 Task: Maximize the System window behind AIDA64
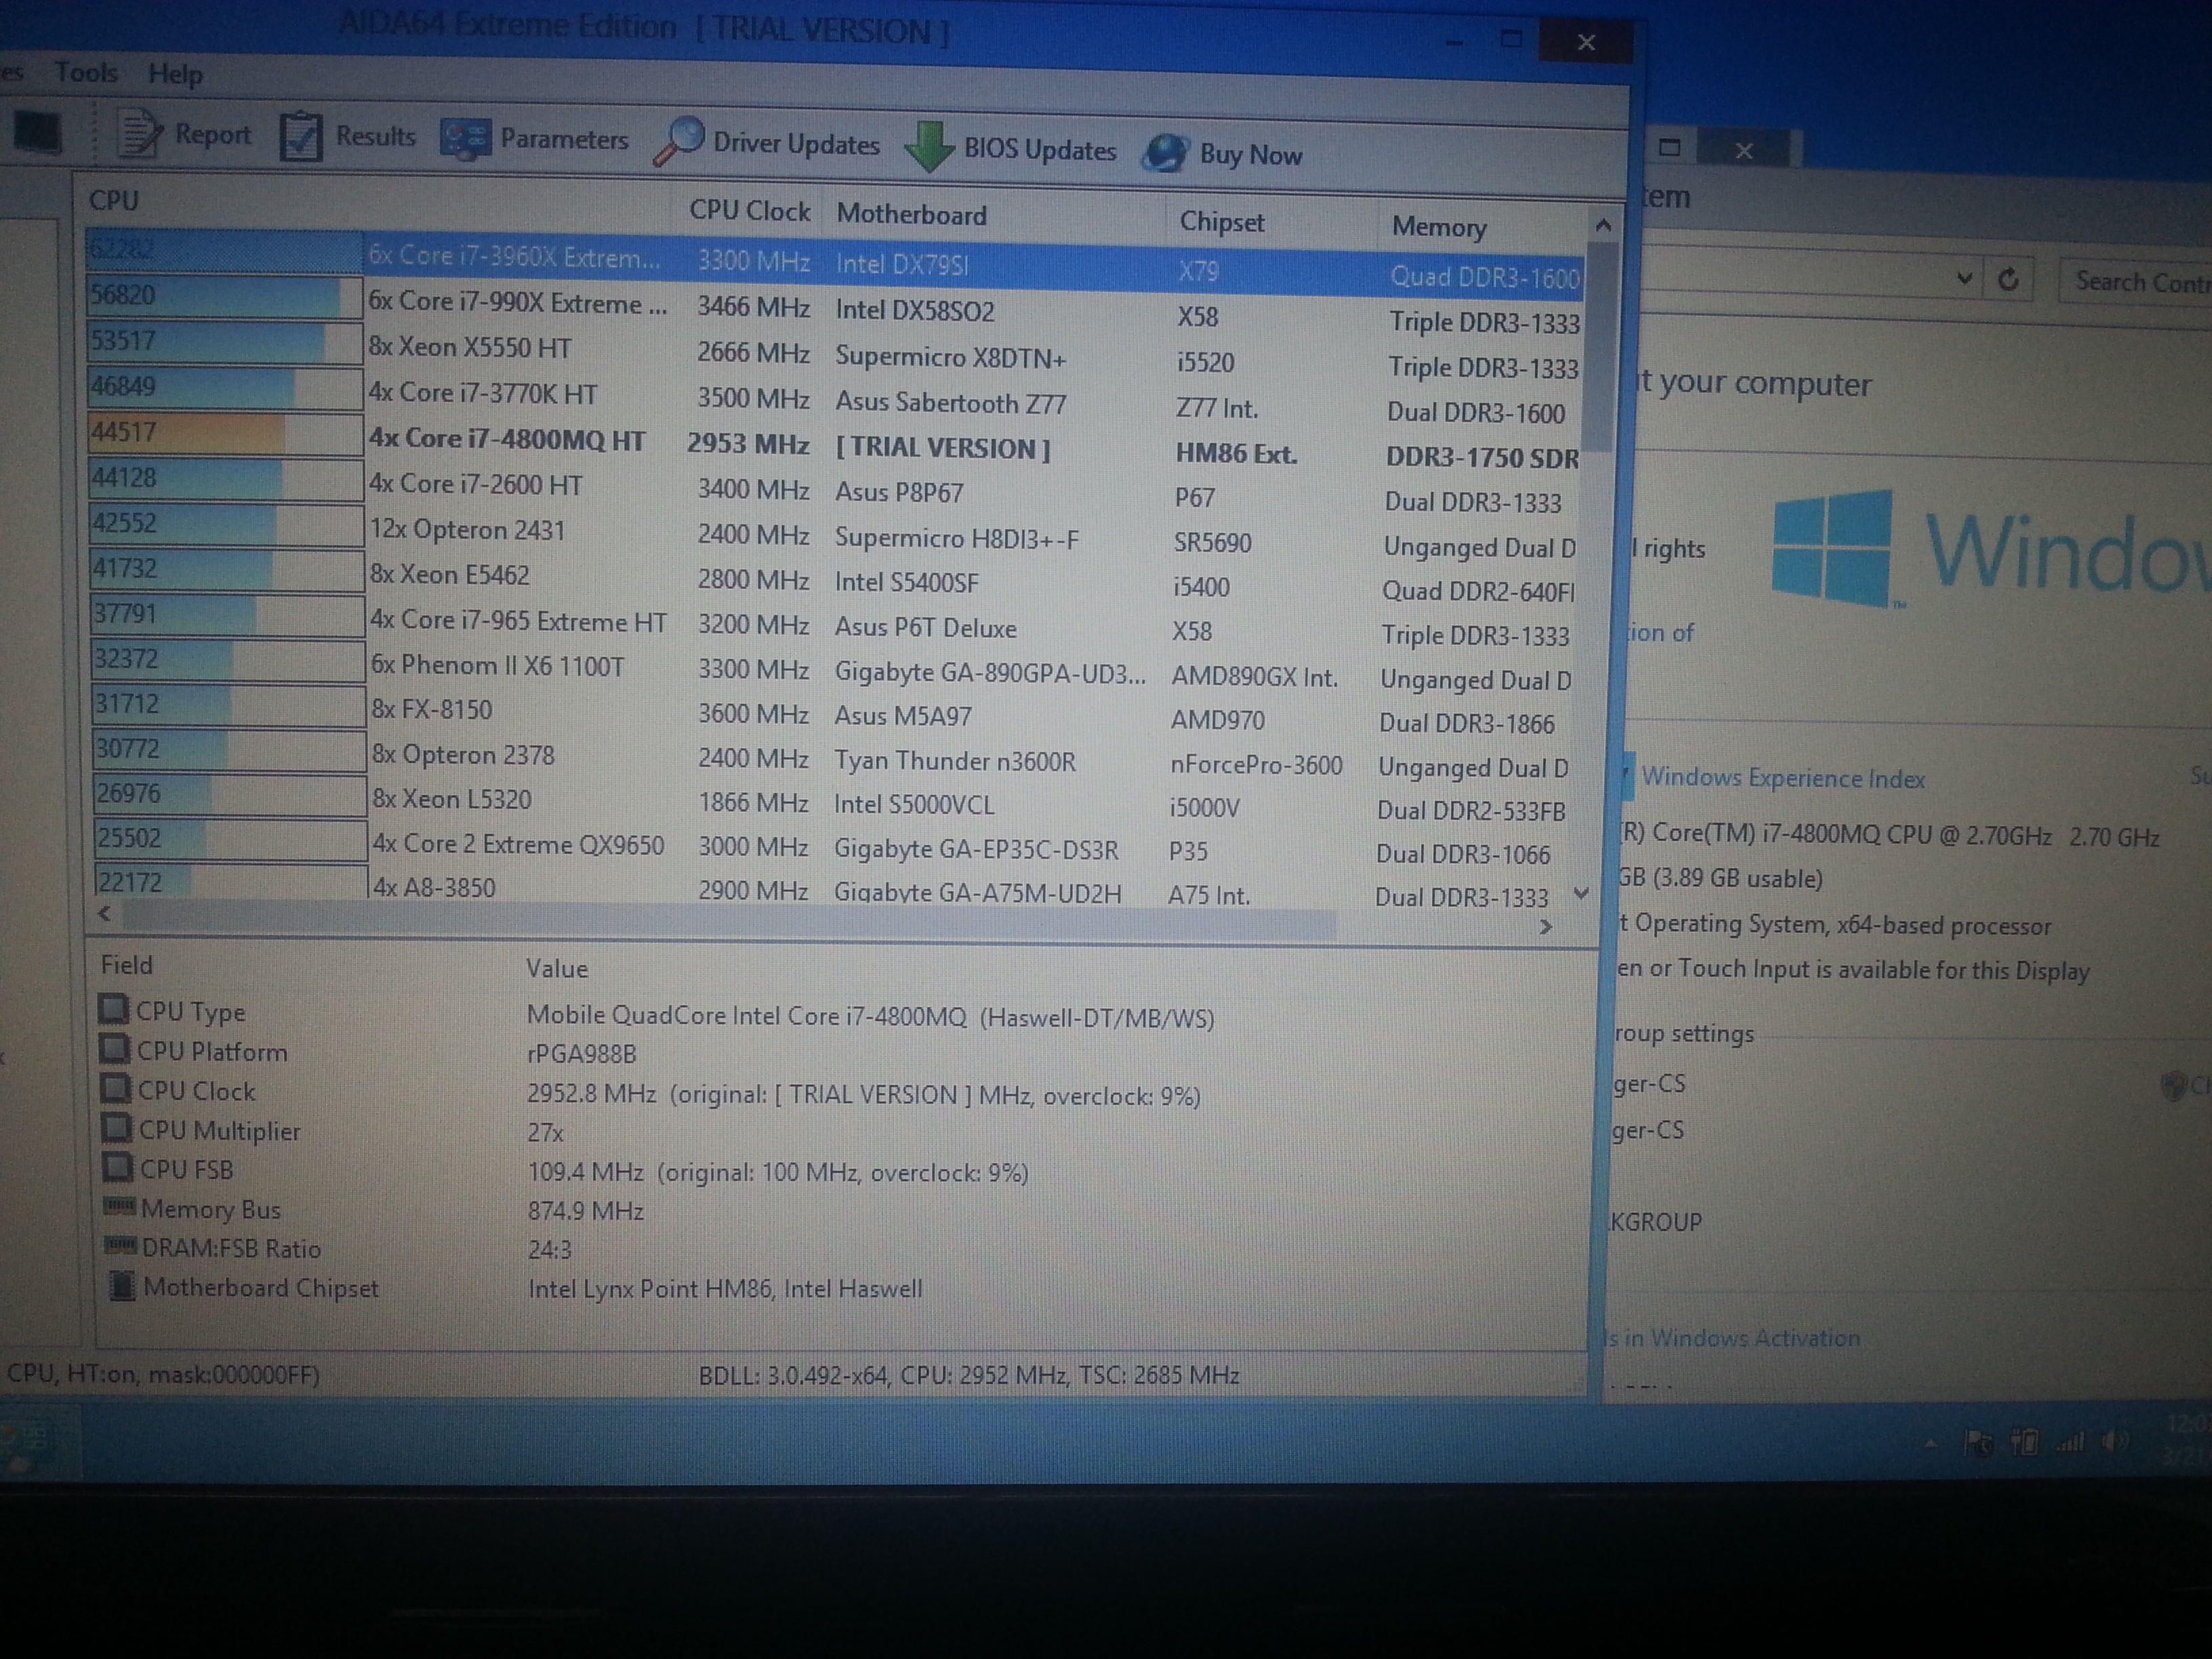1669,148
